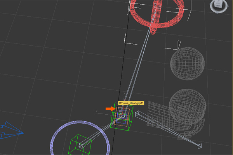This screenshot has height=155, width=233.
Task: Select the lavender circle control shape
Action: [80, 138]
